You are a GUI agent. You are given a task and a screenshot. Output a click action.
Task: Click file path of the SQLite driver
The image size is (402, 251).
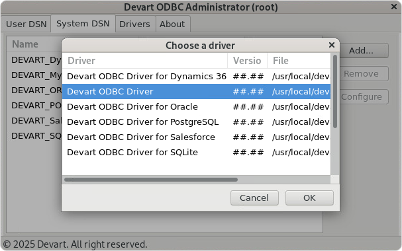301,152
